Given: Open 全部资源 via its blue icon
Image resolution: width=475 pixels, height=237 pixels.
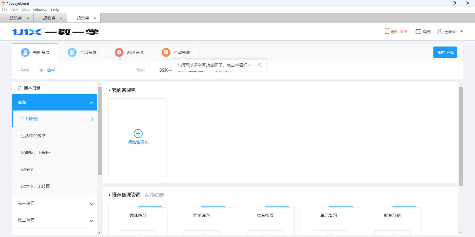Looking at the screenshot, I should click(72, 52).
